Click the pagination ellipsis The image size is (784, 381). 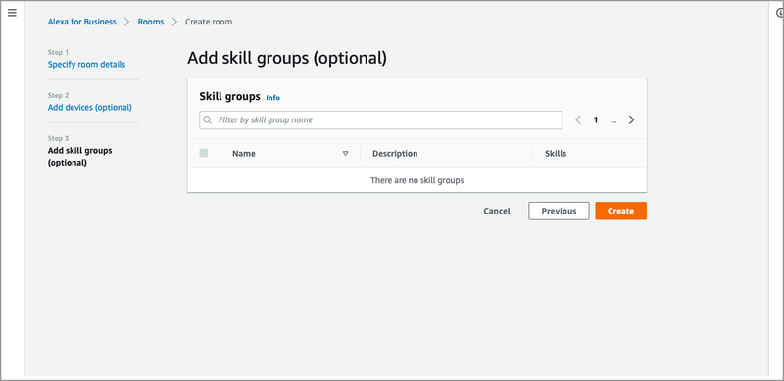coord(613,120)
